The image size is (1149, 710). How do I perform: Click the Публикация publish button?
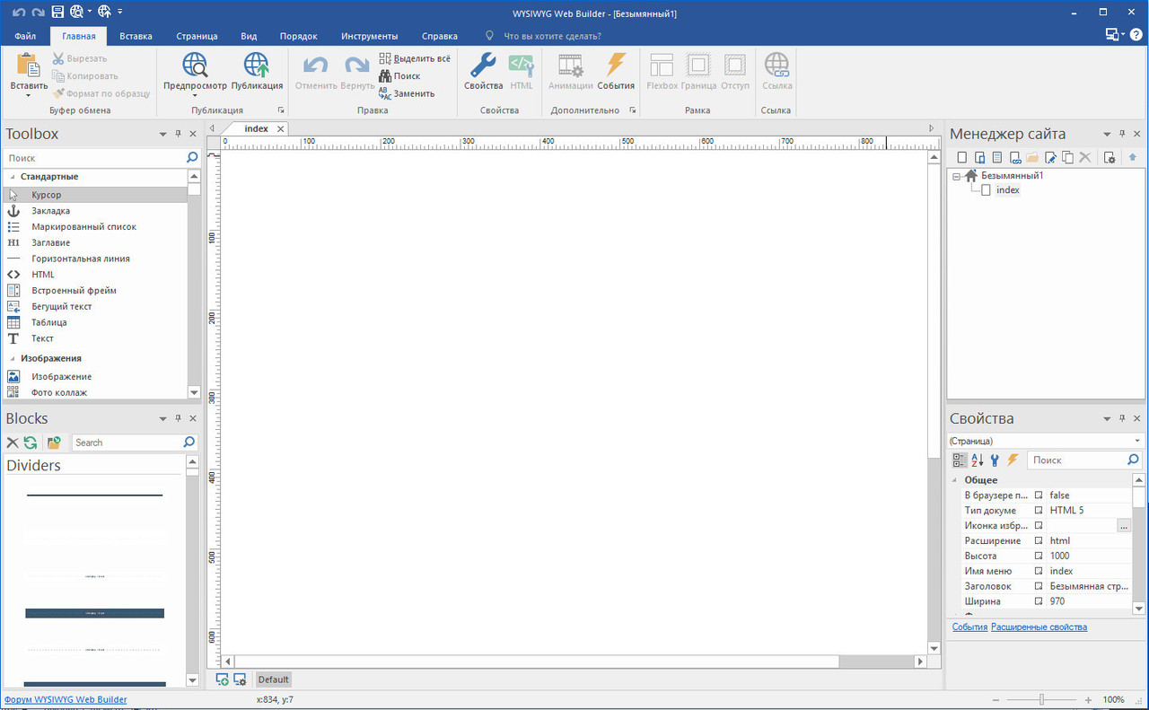[x=257, y=72]
